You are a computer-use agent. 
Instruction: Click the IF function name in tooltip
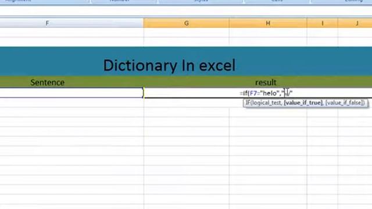pos(248,103)
